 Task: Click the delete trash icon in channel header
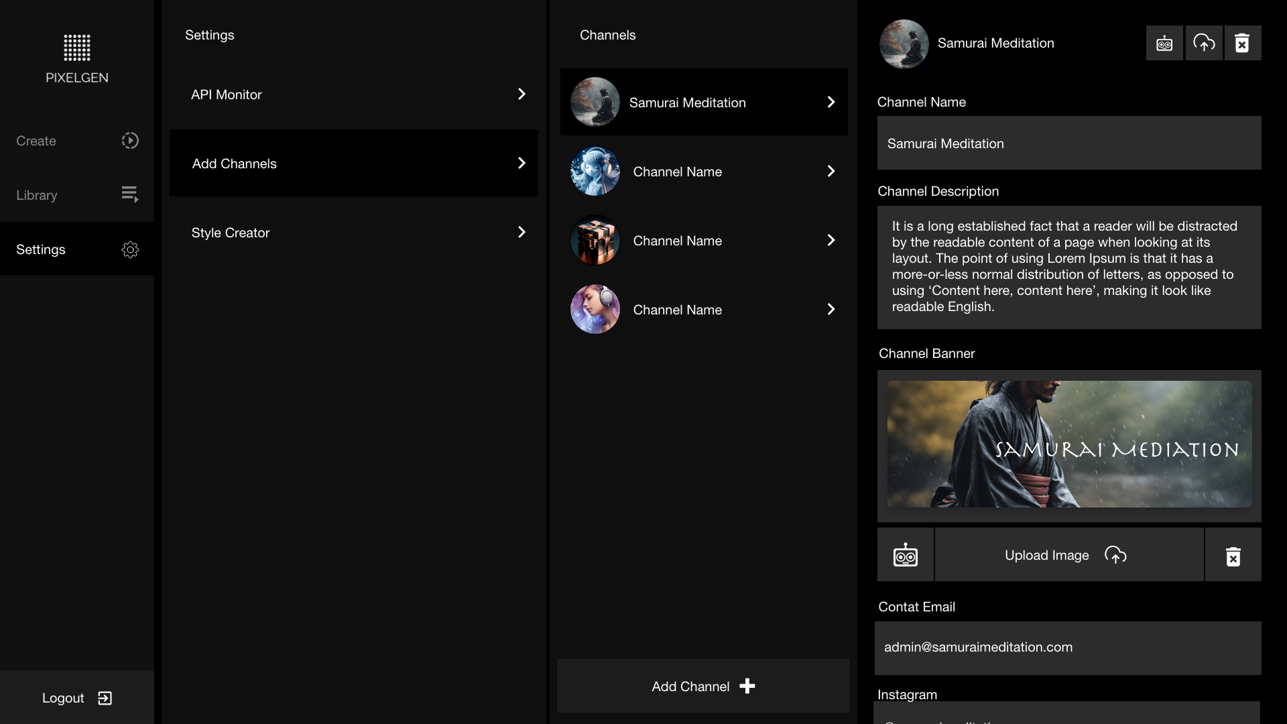click(1242, 44)
